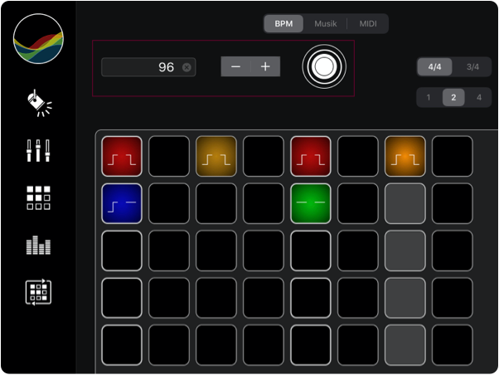The height and width of the screenshot is (375, 499).
Task: Trigger the dark yellow pulse pad
Action: click(216, 156)
